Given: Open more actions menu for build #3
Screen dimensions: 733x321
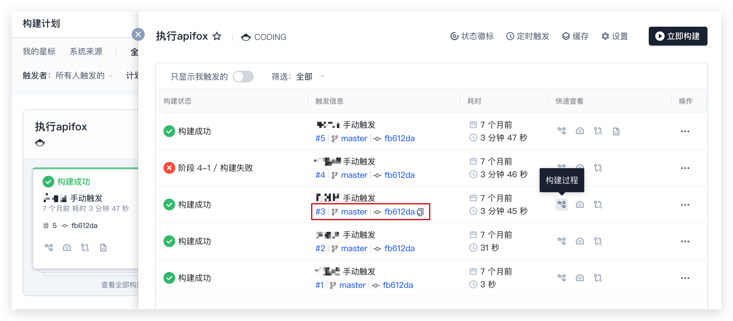Looking at the screenshot, I should pos(685,205).
